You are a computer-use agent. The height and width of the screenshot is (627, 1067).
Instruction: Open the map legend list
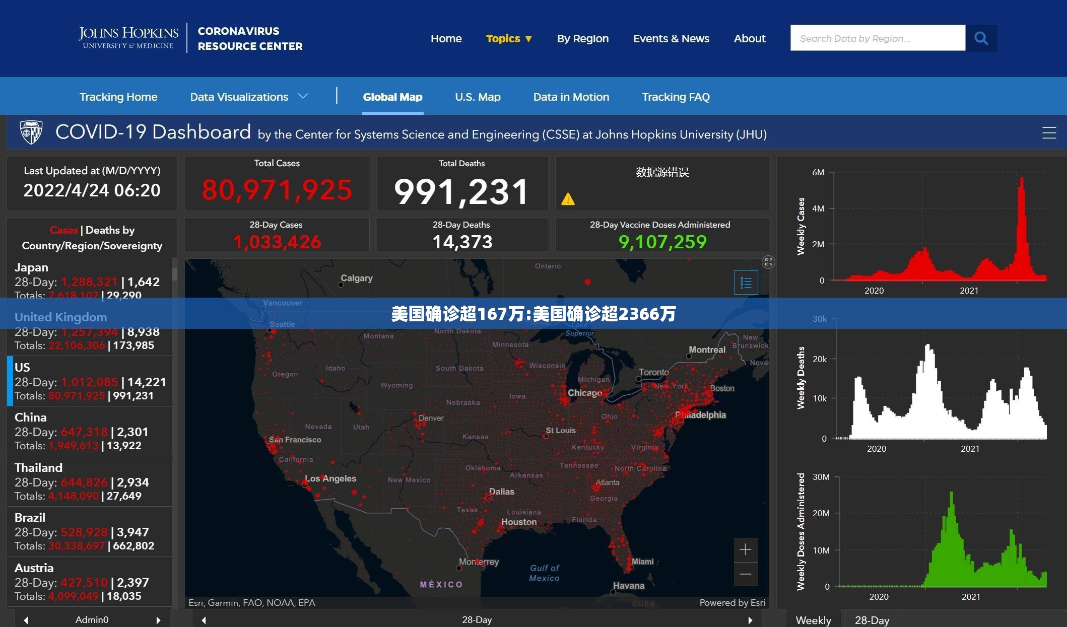746,283
